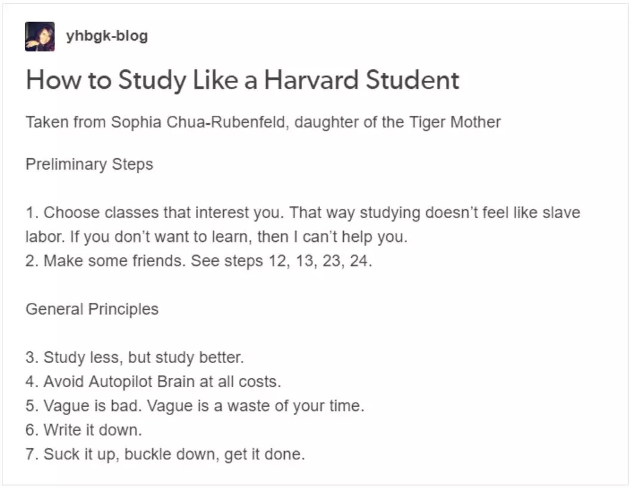Click step 4 Avoid Autopilot Brain
This screenshot has width=631, height=488.
click(x=153, y=382)
